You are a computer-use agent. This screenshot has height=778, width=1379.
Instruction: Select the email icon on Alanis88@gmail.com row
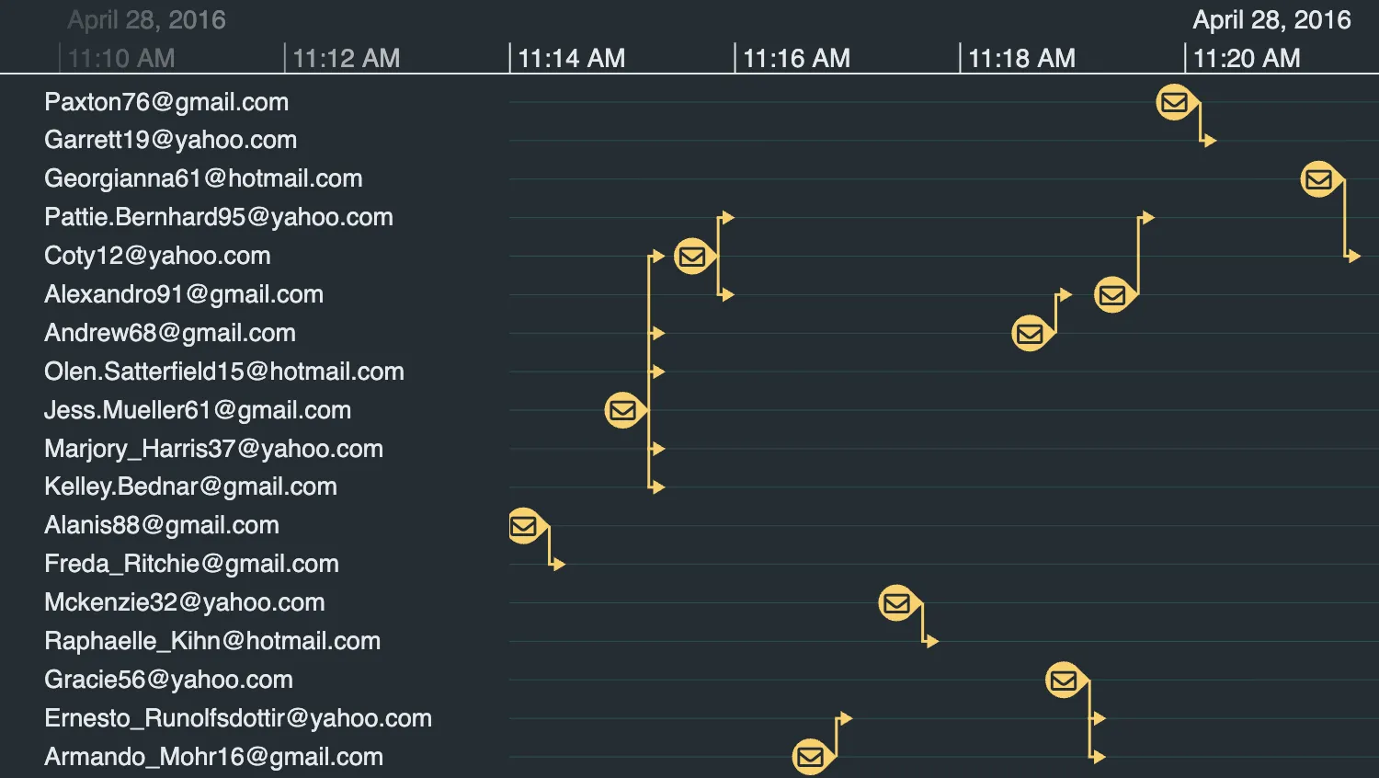524,526
